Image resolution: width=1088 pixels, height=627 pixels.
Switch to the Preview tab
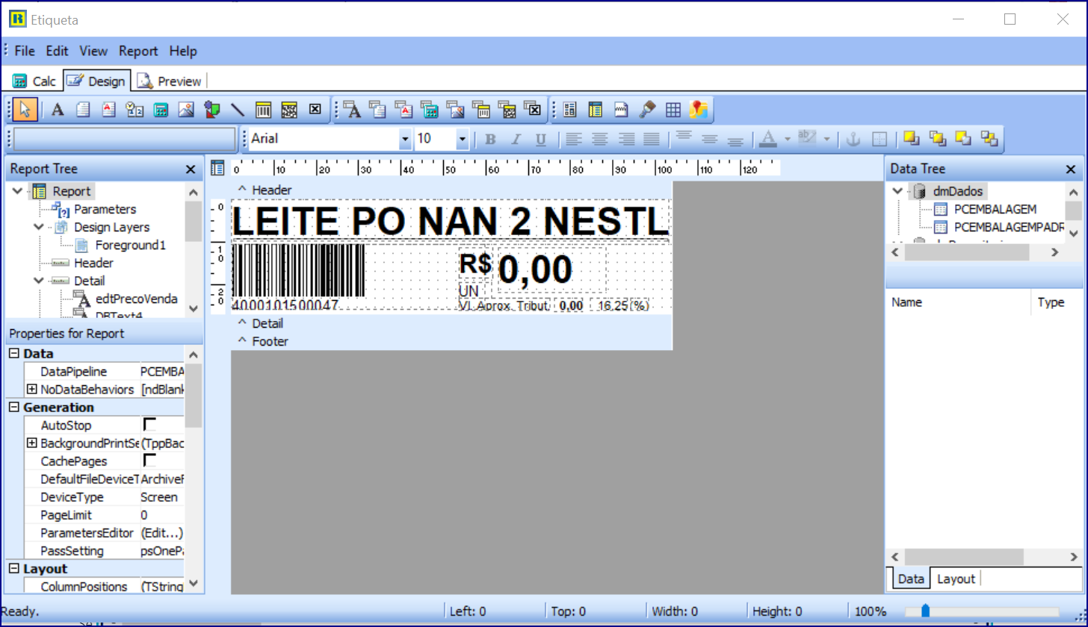click(x=170, y=81)
